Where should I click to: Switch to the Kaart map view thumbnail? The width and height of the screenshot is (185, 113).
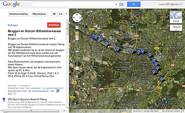tap(176, 17)
